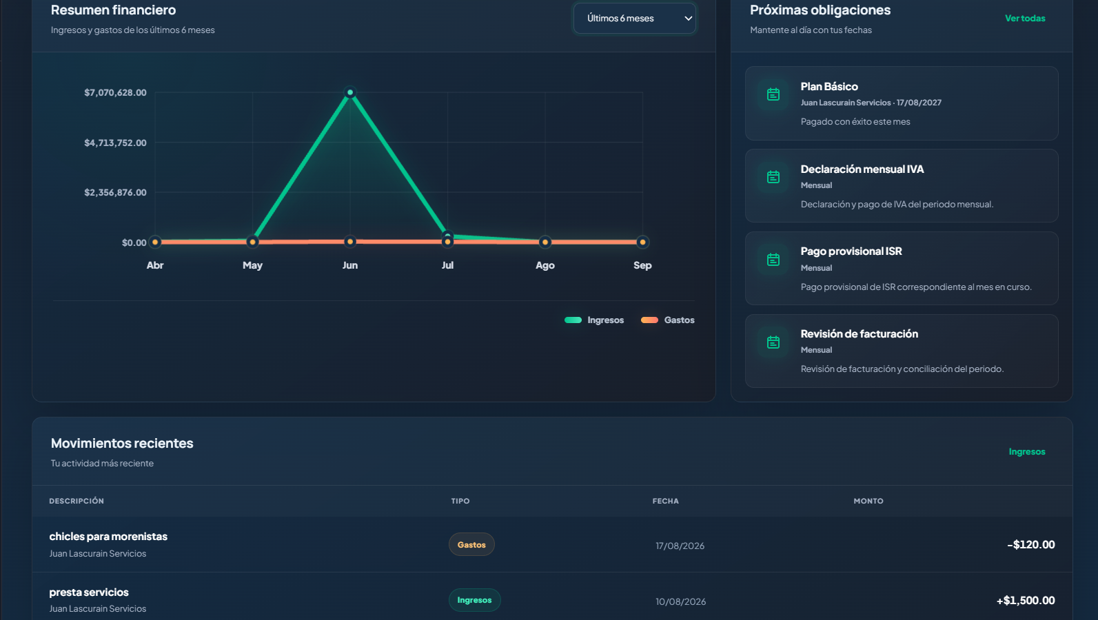Click the Revisión de facturación calendar icon
The image size is (1098, 620).
773,342
